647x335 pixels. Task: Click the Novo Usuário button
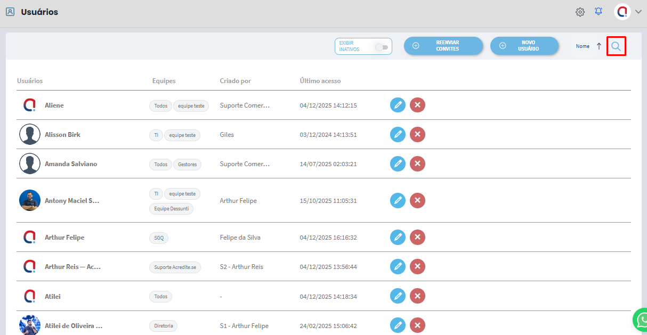pos(524,46)
